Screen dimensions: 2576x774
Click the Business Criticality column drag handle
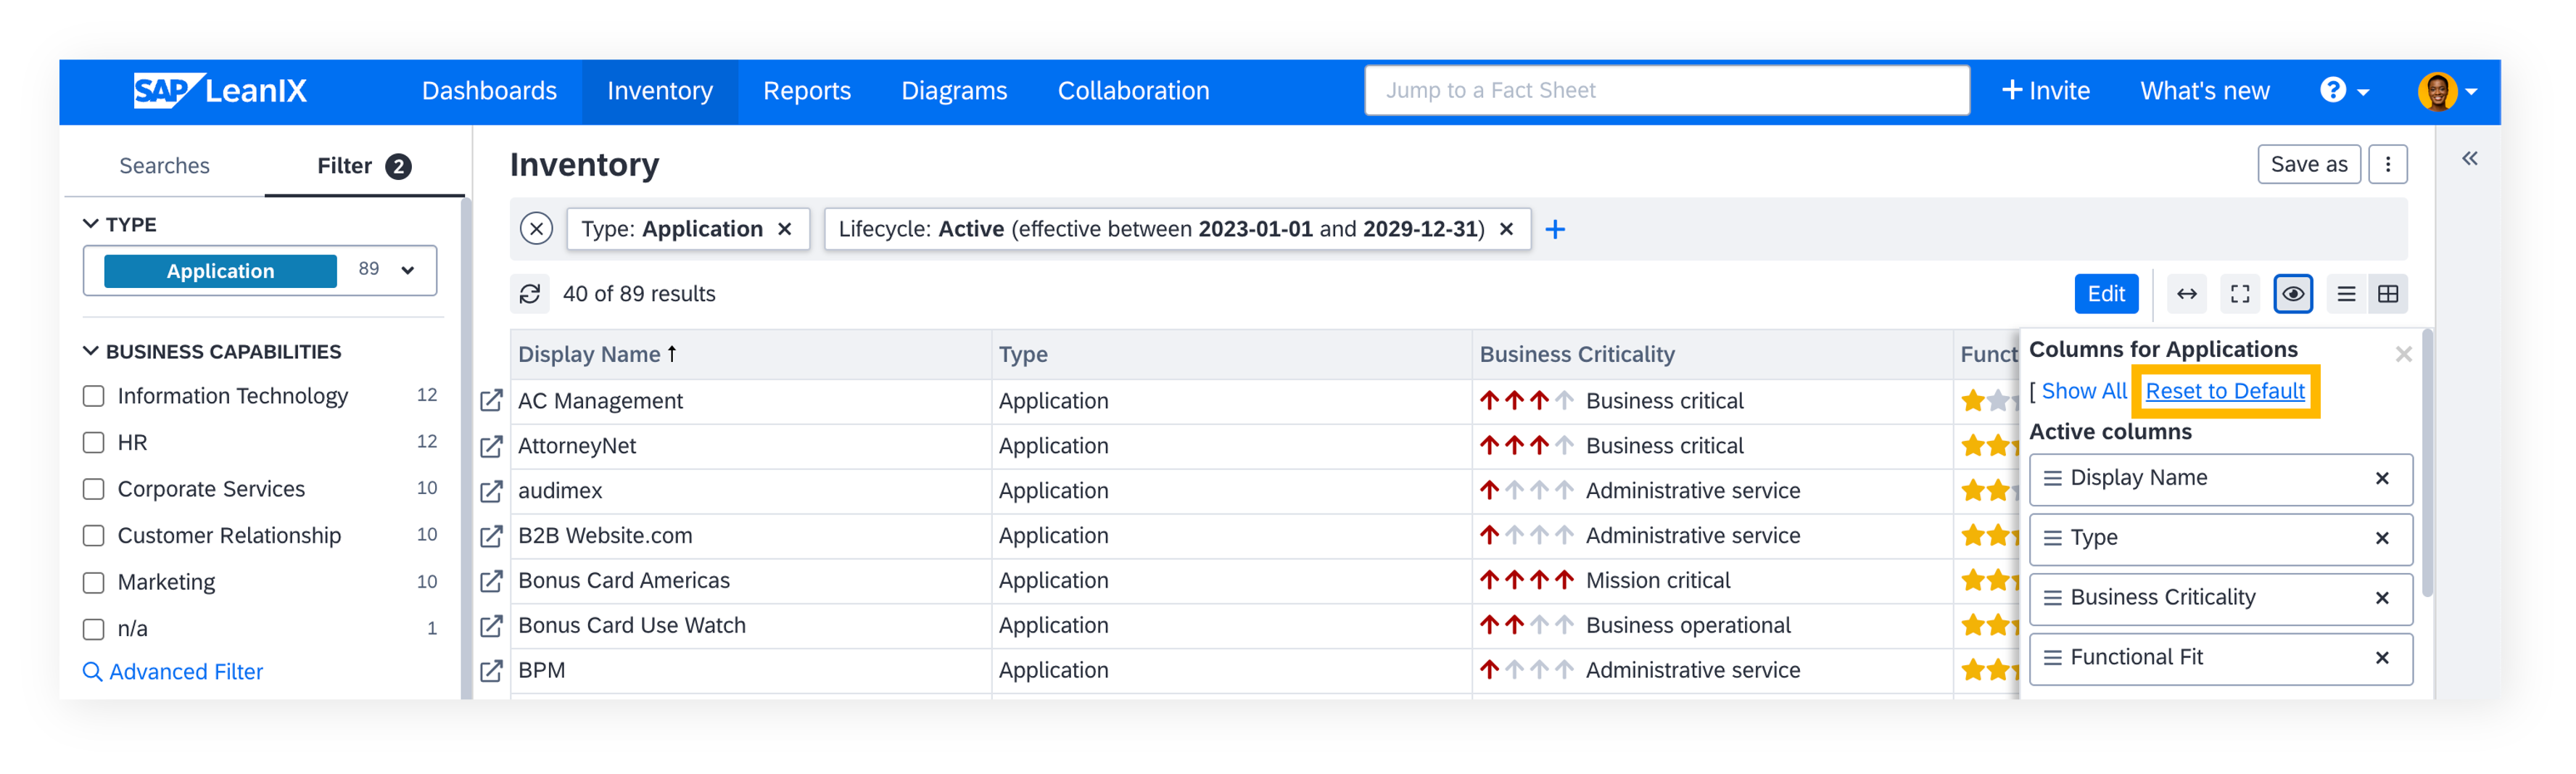[x=2052, y=598]
